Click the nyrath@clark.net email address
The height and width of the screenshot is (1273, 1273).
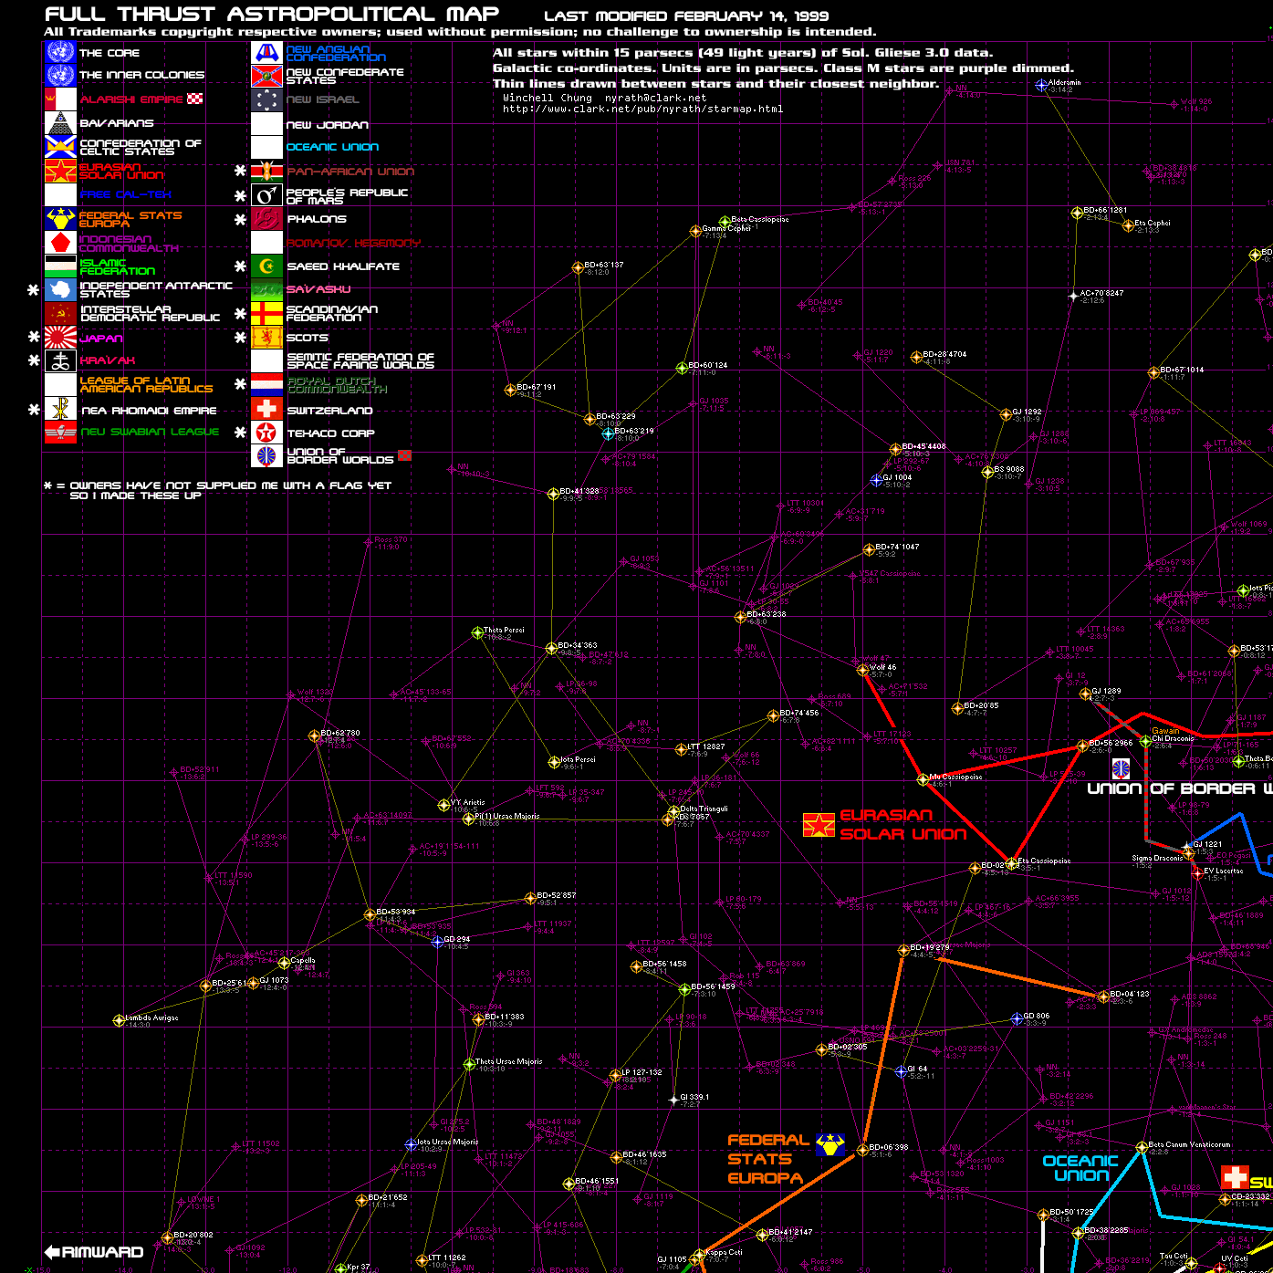pyautogui.click(x=655, y=98)
